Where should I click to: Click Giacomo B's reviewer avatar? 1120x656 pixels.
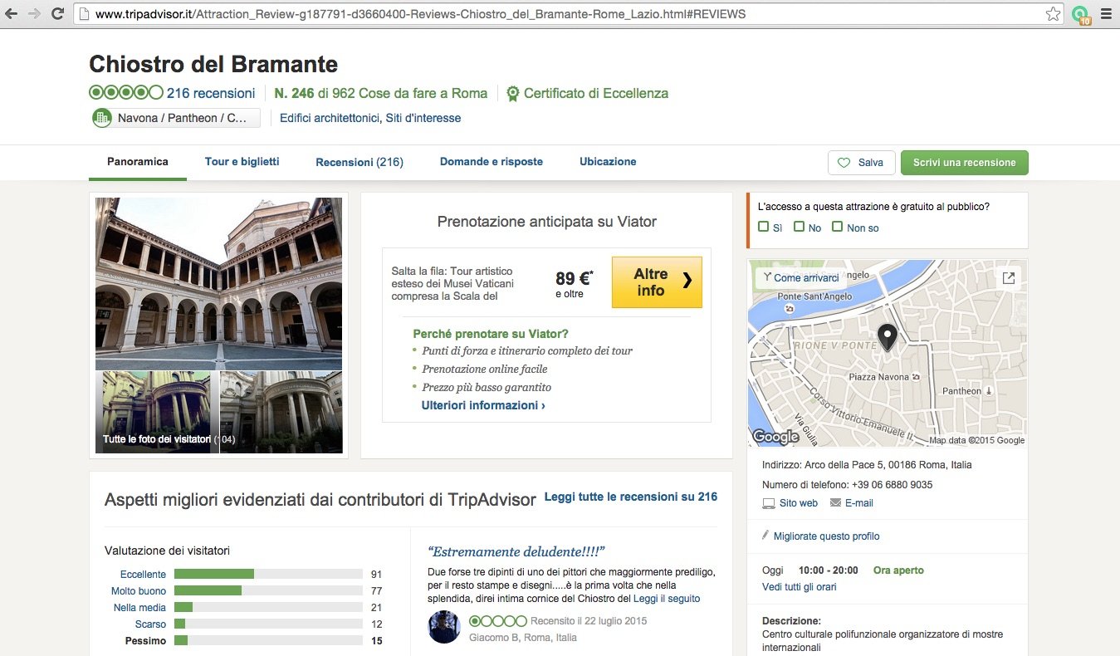444,627
